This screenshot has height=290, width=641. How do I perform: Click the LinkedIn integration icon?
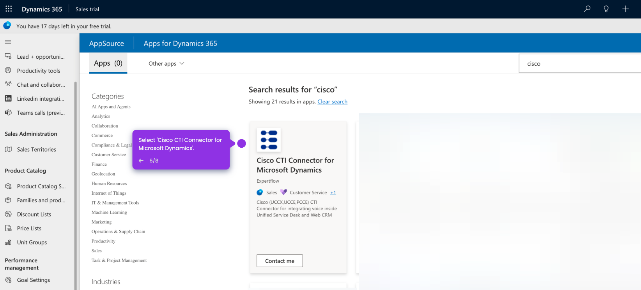8,98
